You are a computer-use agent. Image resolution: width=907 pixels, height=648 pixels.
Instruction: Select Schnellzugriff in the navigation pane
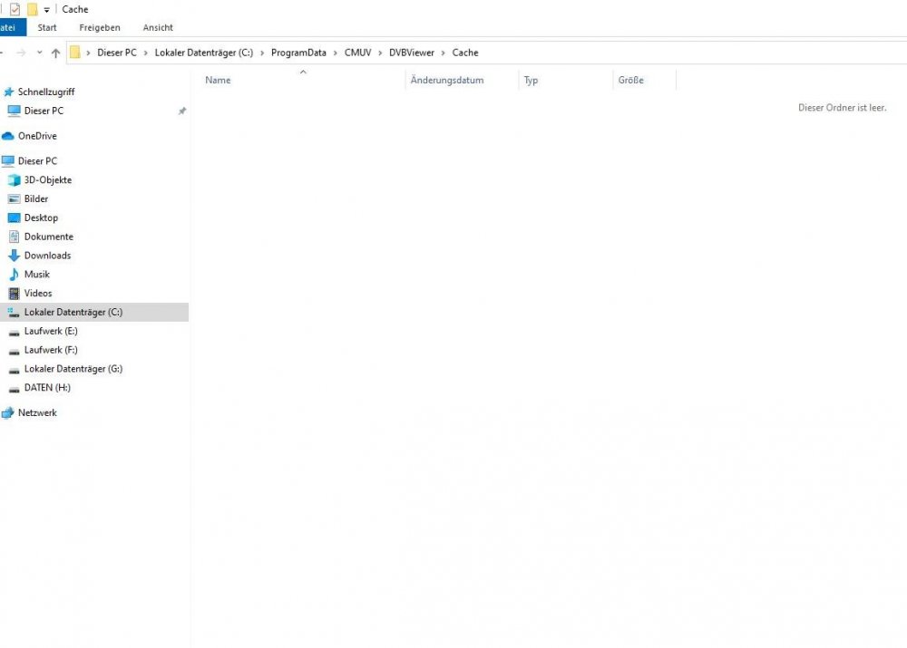pos(45,92)
